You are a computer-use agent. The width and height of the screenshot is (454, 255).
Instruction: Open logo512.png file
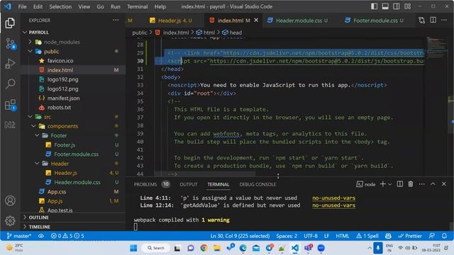click(63, 89)
